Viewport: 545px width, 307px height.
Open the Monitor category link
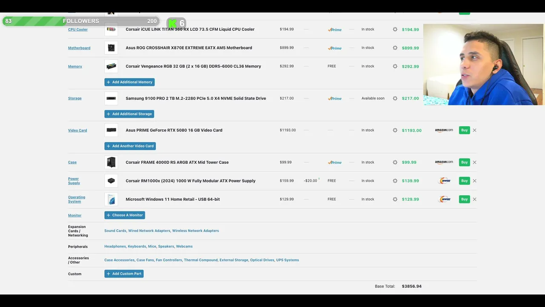coord(75,215)
